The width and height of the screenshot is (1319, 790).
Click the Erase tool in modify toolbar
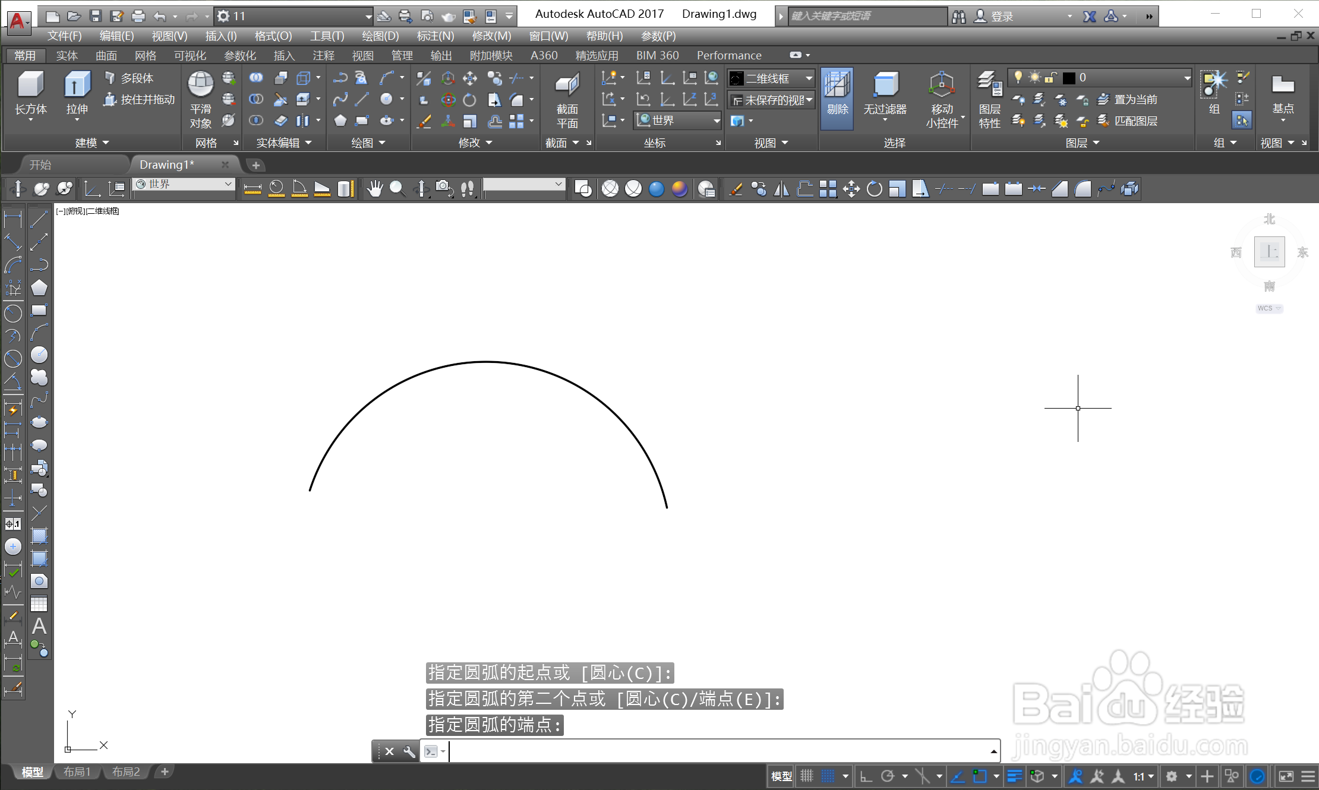[736, 189]
